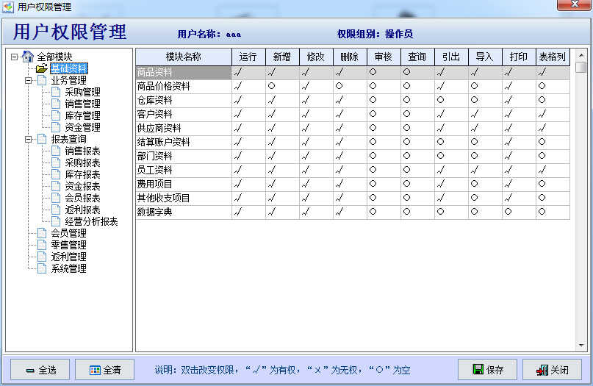Click the page icon beside 会员管理
593x386 pixels.
click(42, 233)
